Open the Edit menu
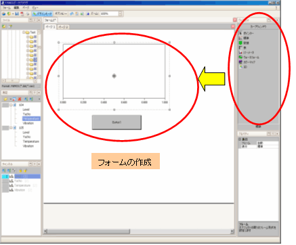 (16, 7)
